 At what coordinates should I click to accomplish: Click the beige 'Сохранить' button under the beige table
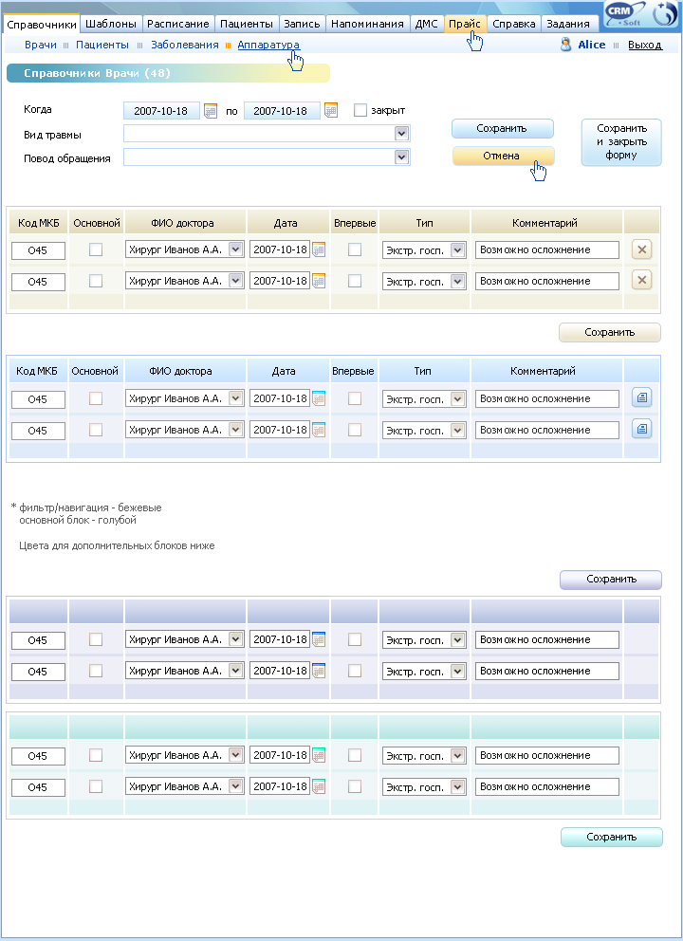610,332
